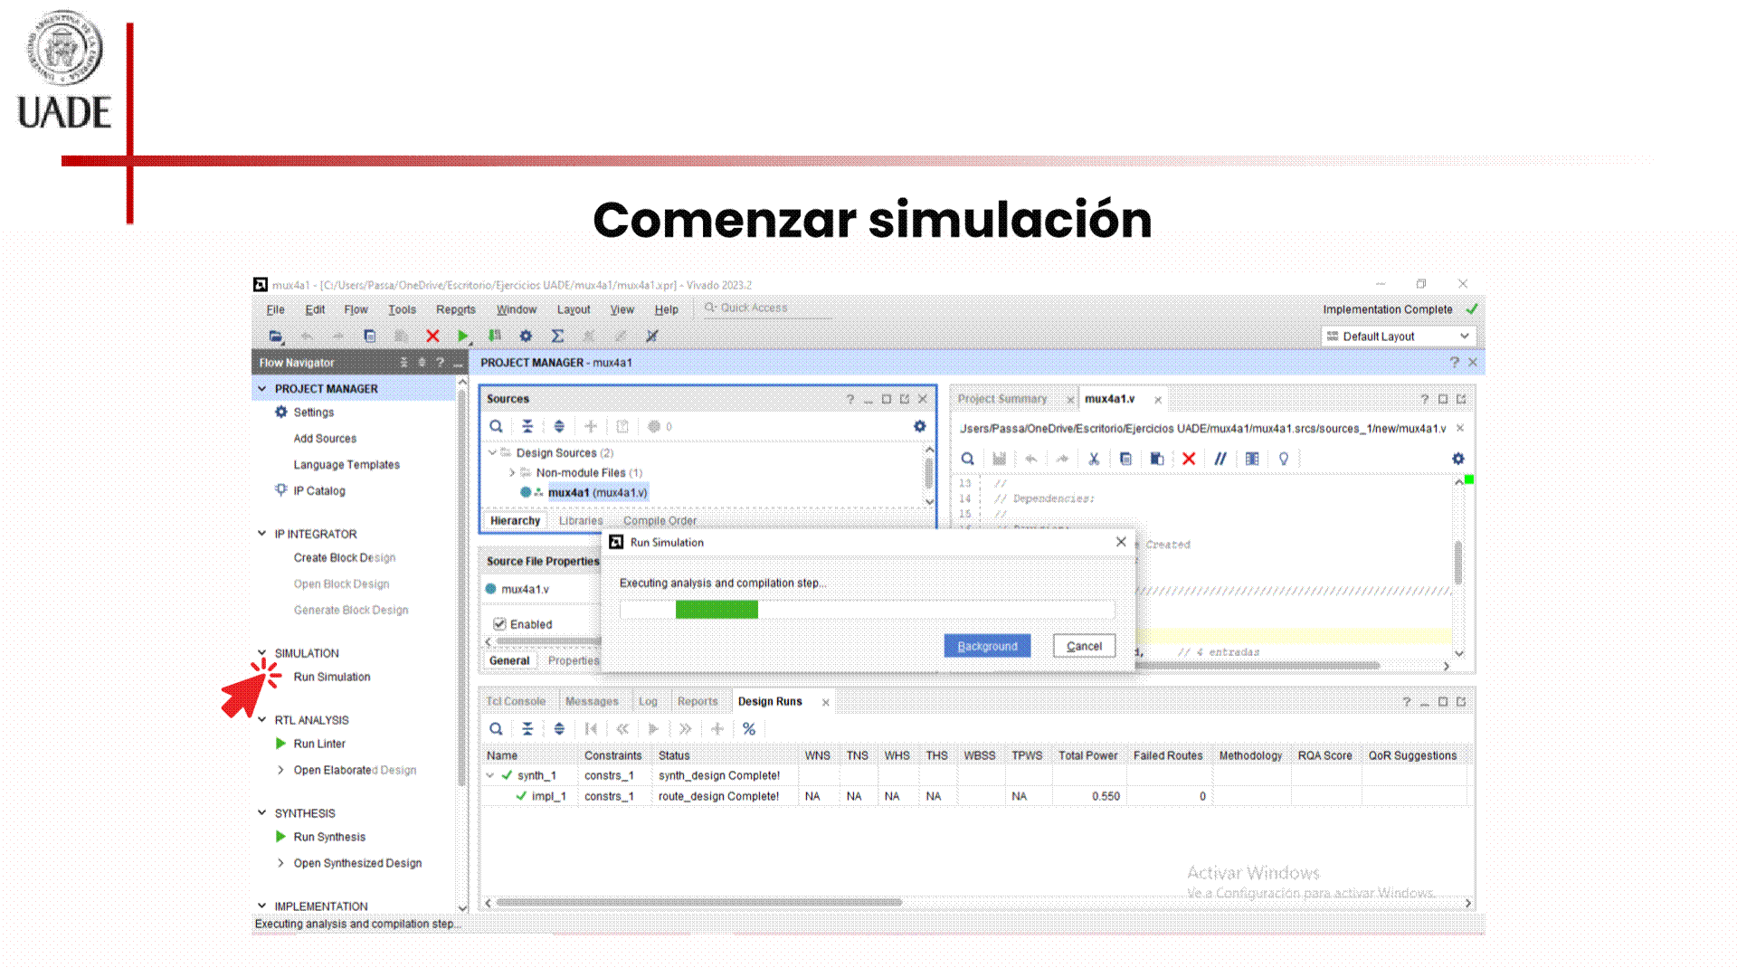Expand Non-module Files tree node
This screenshot has height=977, width=1737.
[512, 472]
